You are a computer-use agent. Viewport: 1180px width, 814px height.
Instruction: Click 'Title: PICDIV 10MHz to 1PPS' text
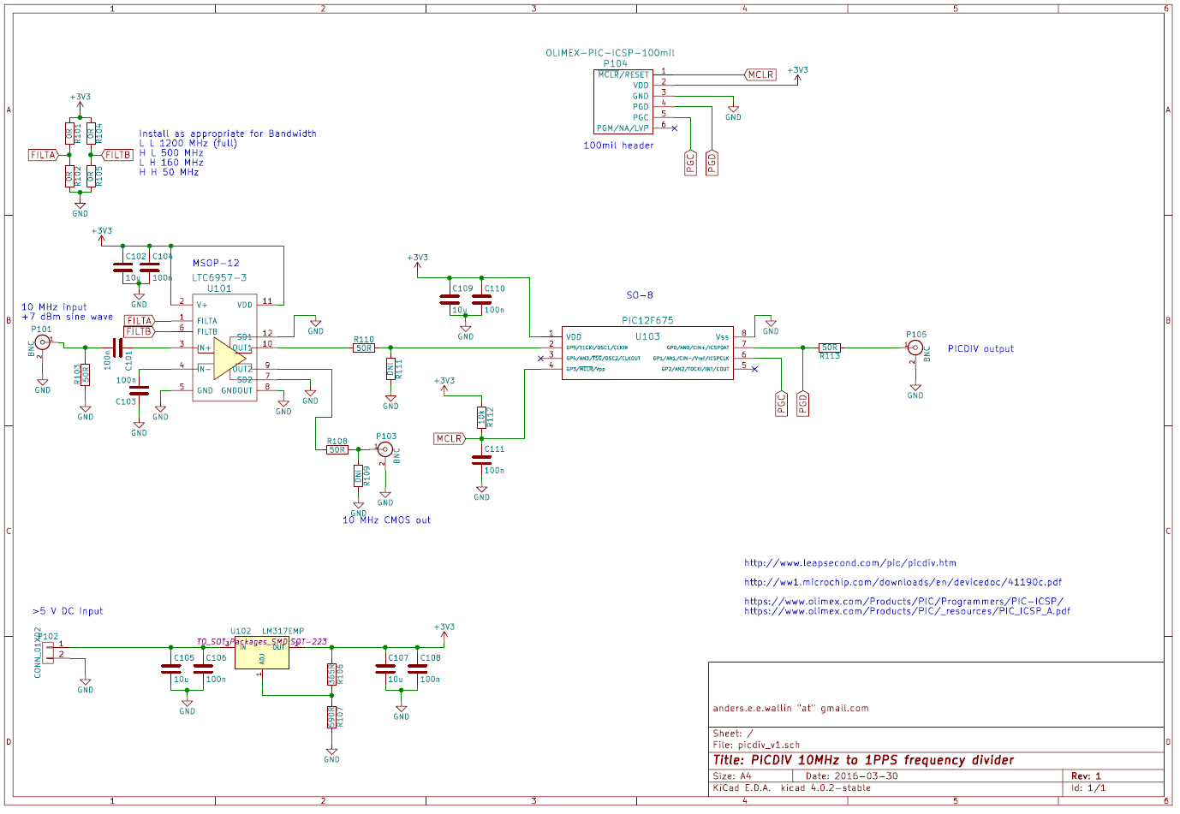pyautogui.click(x=863, y=760)
